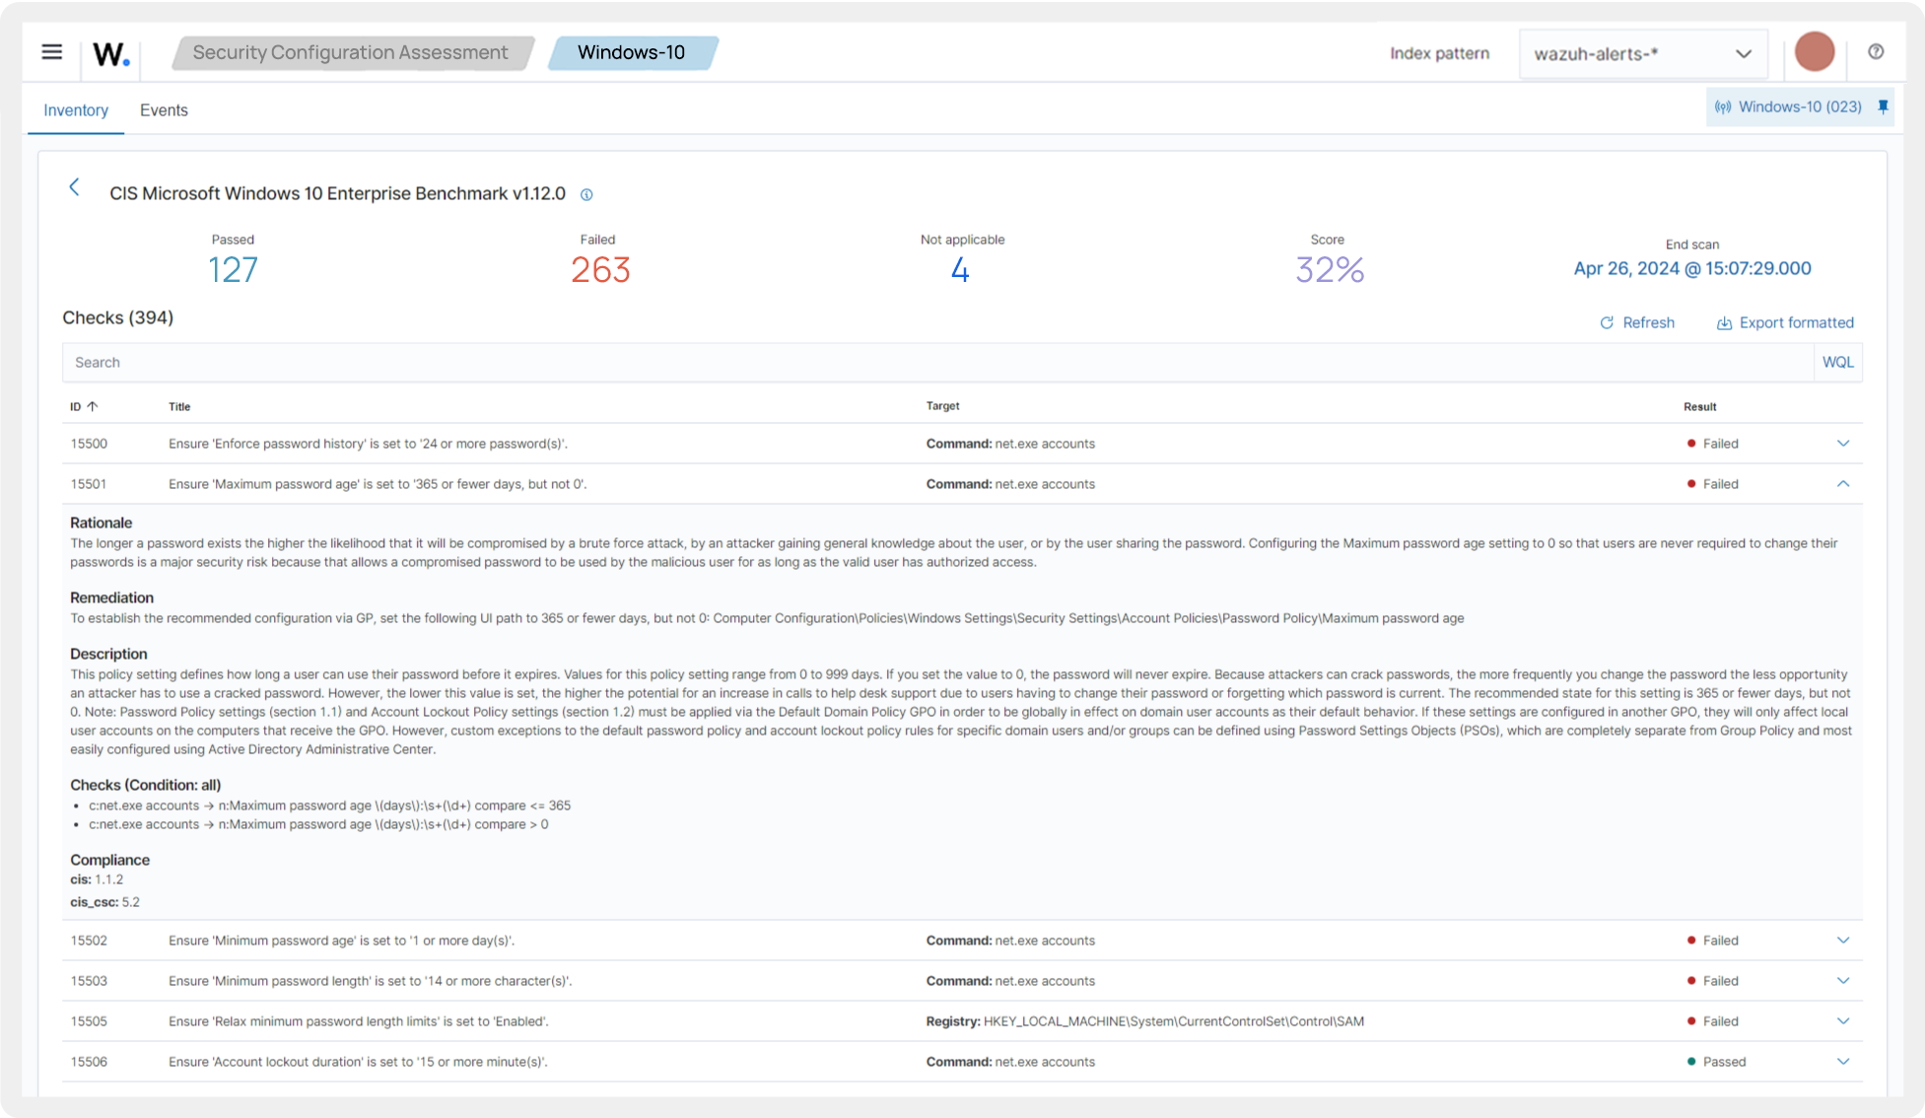Click the help question mark icon
The height and width of the screenshot is (1118, 1925).
point(1876,52)
